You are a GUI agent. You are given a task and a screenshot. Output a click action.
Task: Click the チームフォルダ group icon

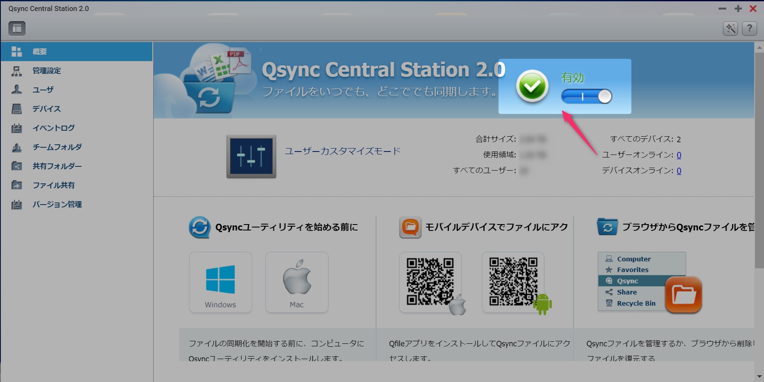point(17,147)
